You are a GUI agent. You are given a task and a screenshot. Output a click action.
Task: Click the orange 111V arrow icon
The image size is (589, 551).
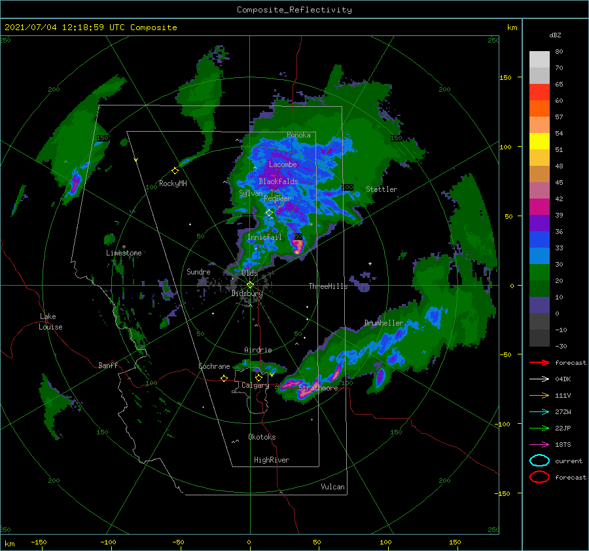[x=539, y=395]
